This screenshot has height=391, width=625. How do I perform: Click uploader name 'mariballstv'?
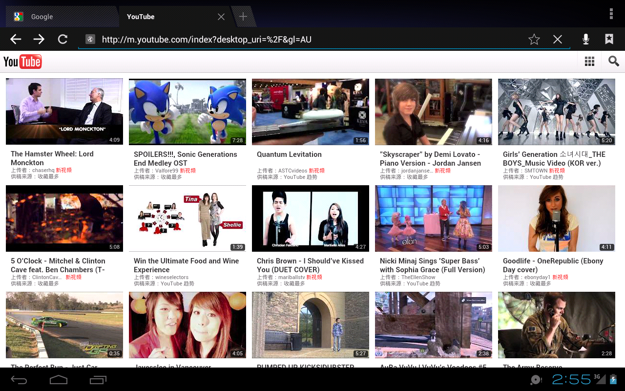pyautogui.click(x=292, y=277)
